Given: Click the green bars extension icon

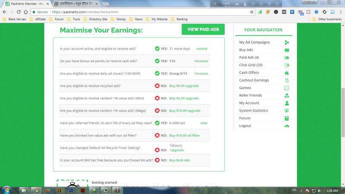Looking at the screenshot, I should tap(260, 12).
